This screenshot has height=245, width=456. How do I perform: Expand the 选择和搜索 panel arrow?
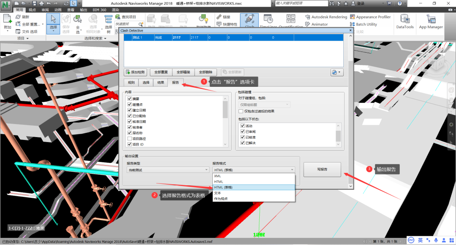point(105,38)
